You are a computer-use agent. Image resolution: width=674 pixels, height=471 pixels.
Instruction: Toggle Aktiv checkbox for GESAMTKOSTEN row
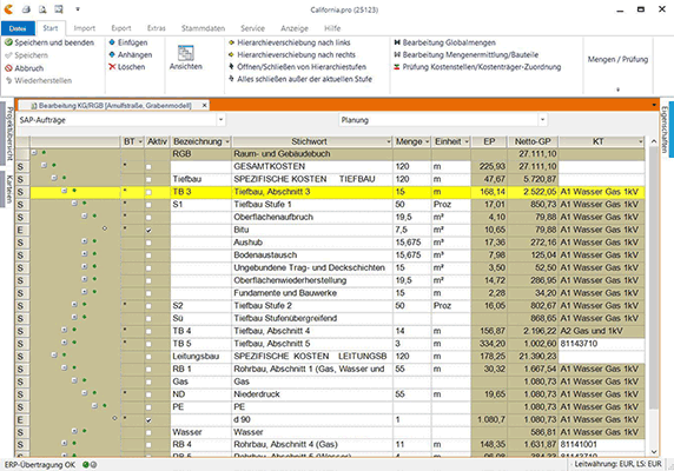point(148,167)
